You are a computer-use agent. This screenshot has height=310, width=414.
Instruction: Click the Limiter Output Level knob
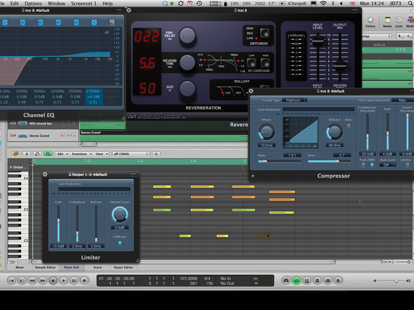click(120, 214)
